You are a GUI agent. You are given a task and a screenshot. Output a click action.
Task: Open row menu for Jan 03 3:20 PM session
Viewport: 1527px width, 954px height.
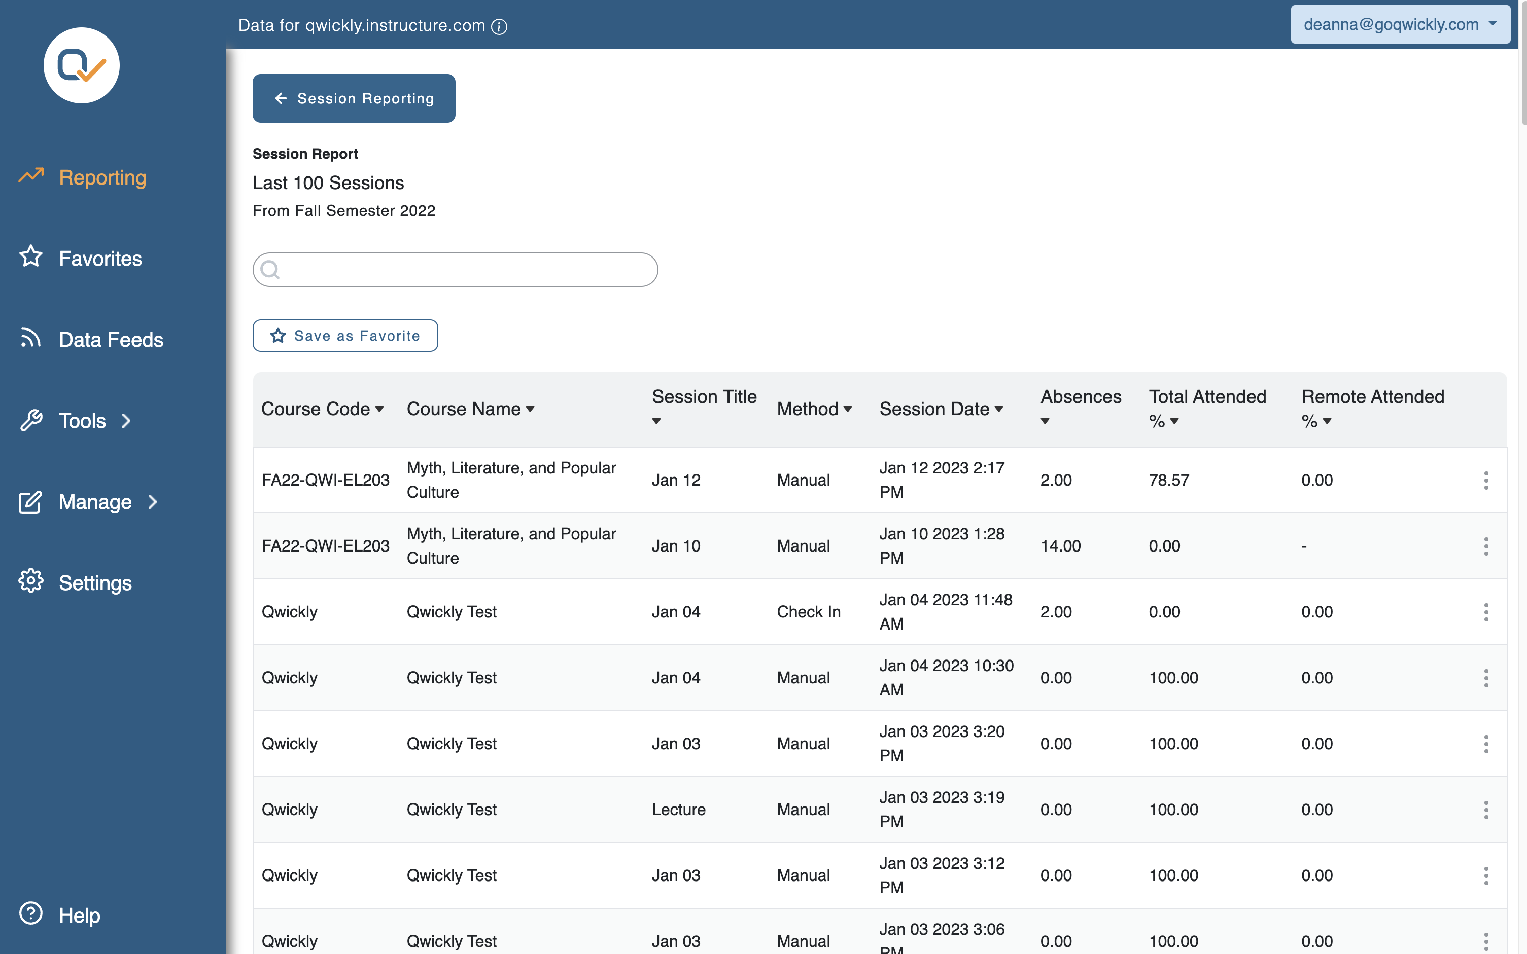point(1486,744)
